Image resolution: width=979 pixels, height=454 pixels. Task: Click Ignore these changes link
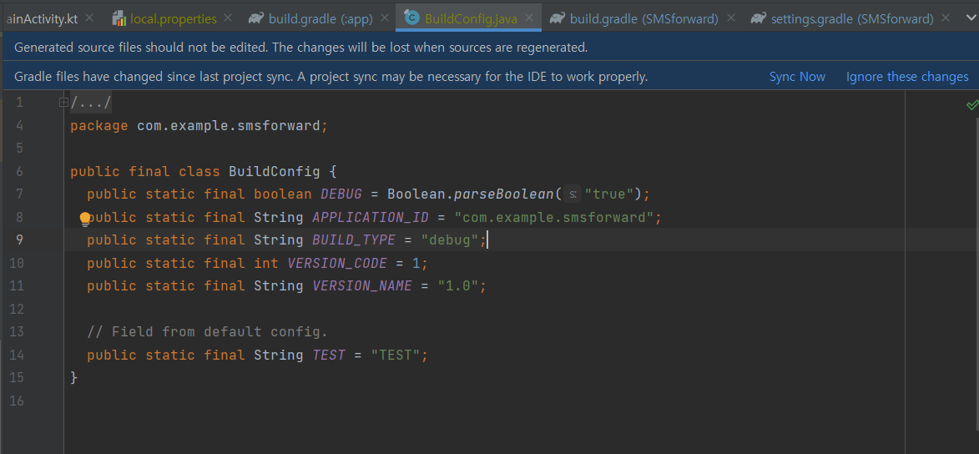tap(907, 77)
